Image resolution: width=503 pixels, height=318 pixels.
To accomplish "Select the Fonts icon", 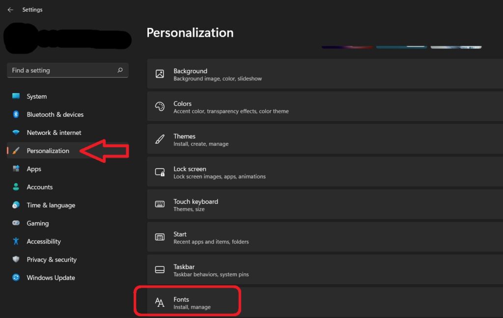I will 159,302.
